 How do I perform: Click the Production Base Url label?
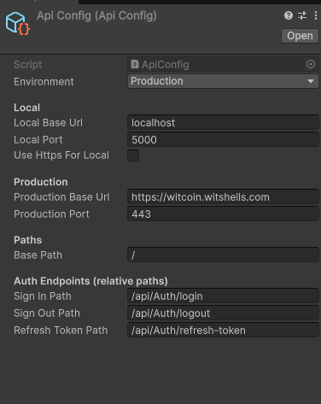pyautogui.click(x=61, y=197)
